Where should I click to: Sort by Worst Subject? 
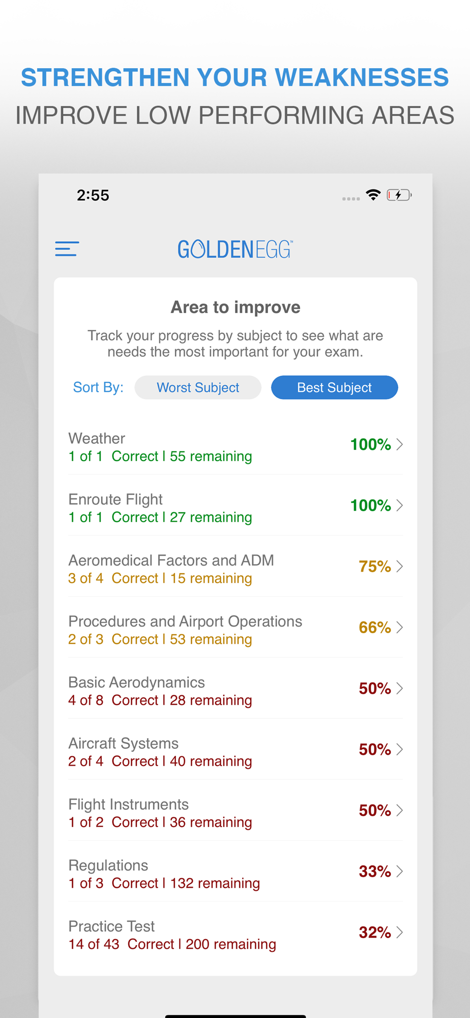(198, 387)
